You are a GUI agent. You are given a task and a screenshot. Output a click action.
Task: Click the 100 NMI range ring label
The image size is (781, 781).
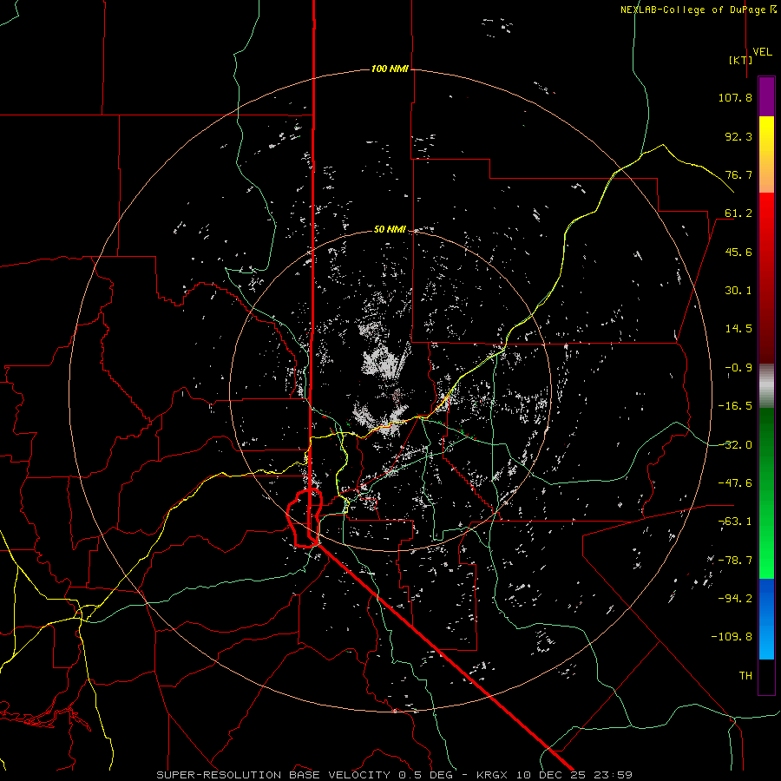point(390,69)
